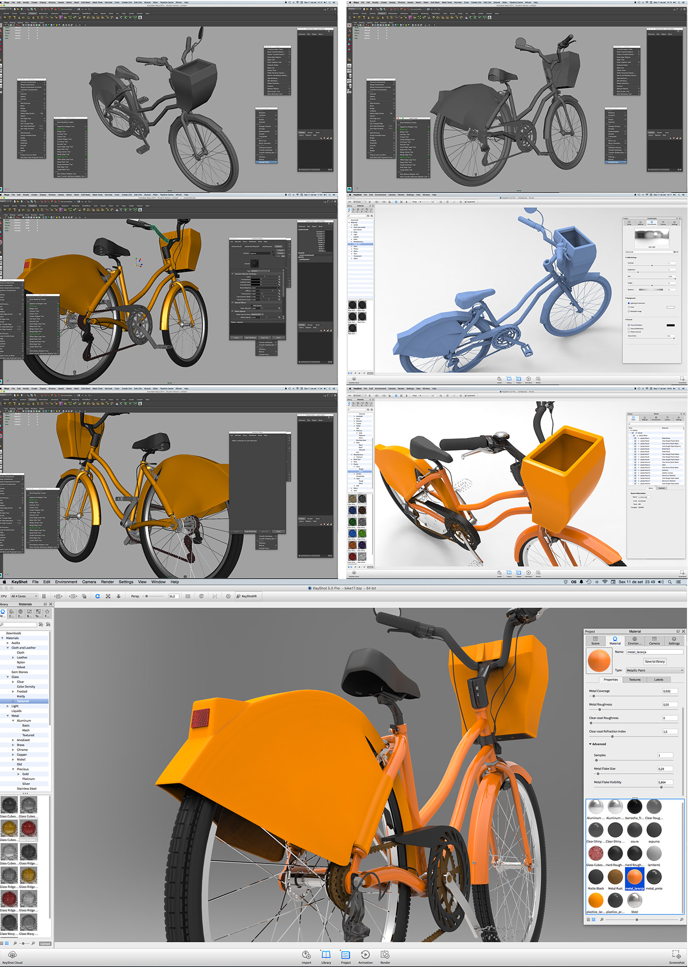
Task: Open the Environment menu in main KeyShot menu bar
Action: tap(66, 582)
